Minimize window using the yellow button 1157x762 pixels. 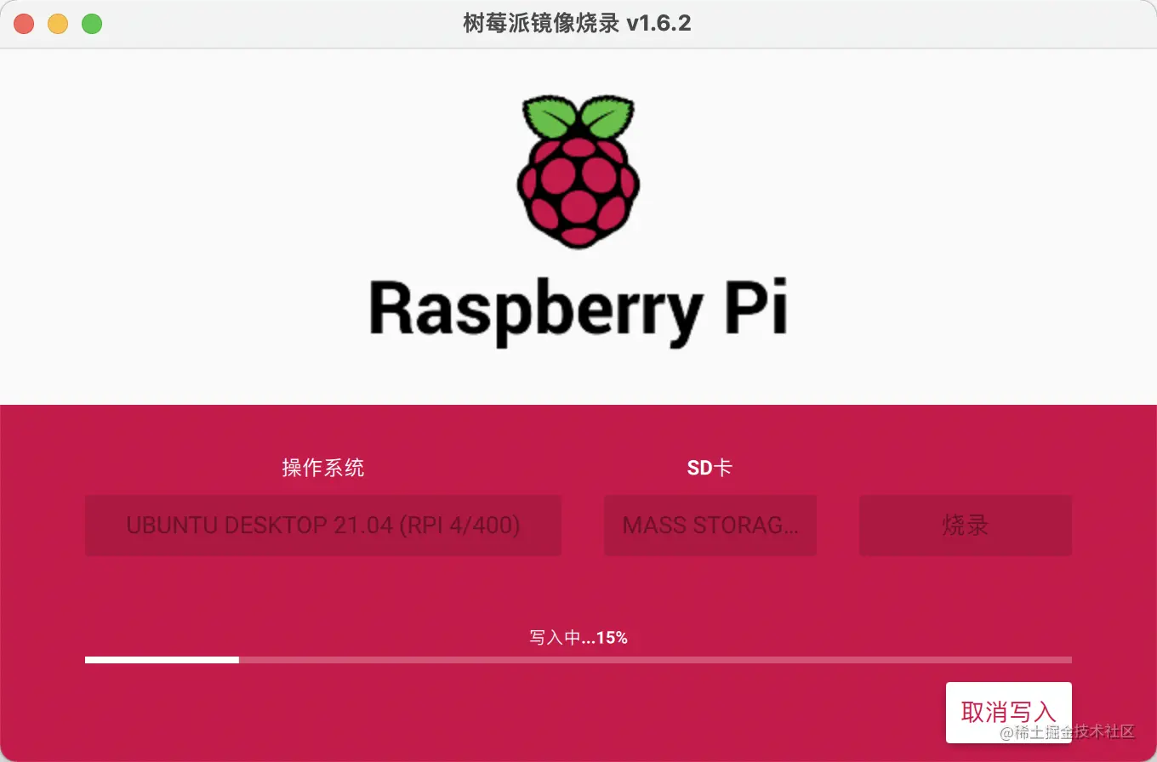58,24
